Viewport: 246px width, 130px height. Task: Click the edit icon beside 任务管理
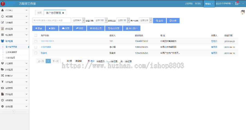coord(2,22)
